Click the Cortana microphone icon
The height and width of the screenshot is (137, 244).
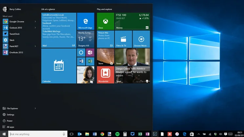click(64, 134)
